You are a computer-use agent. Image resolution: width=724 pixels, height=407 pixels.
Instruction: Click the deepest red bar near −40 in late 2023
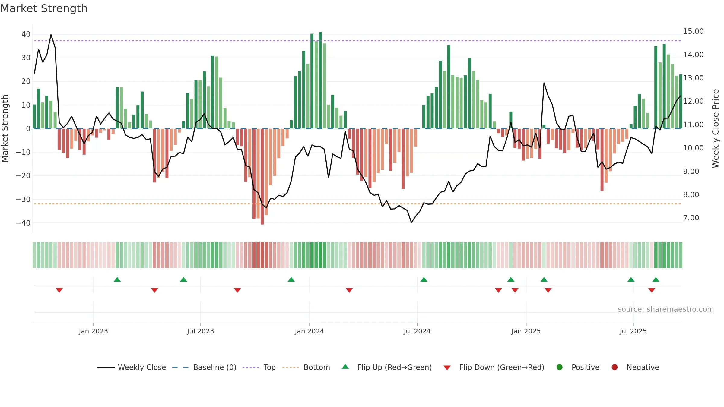point(262,176)
